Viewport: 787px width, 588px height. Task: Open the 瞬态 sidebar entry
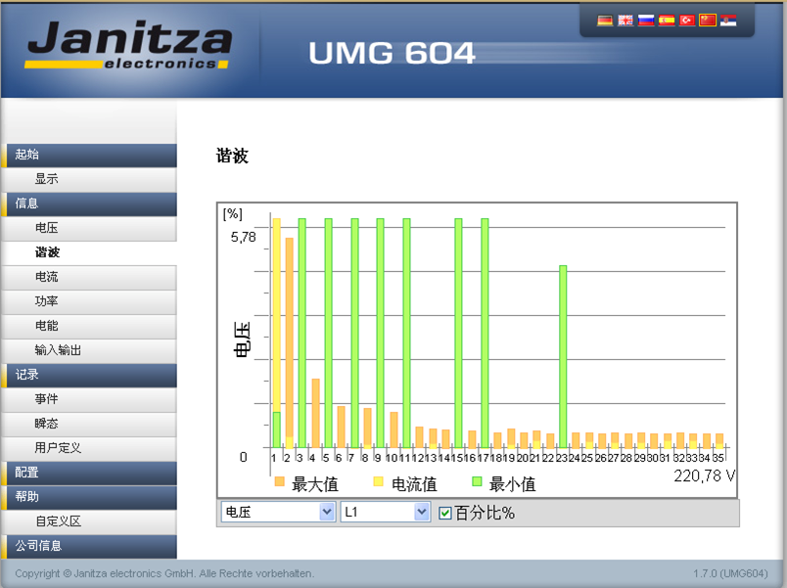(89, 424)
